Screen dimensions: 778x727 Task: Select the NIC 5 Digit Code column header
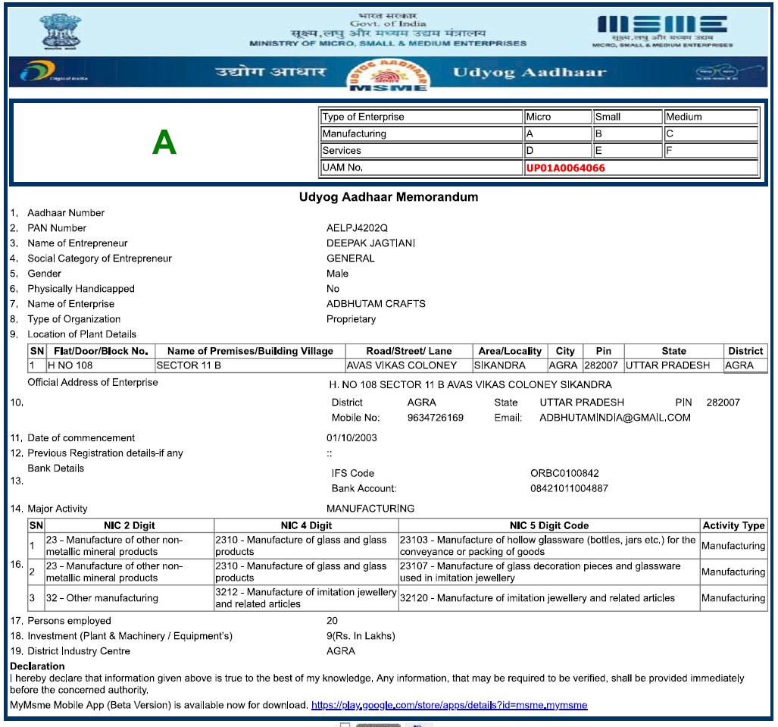click(548, 525)
